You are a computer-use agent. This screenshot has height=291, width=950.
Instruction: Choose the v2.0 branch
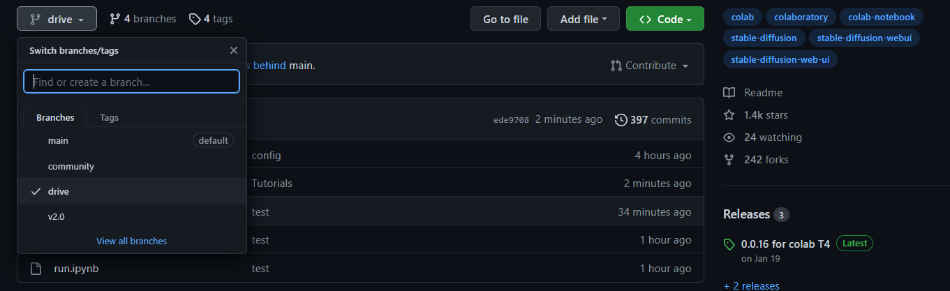tap(132, 216)
